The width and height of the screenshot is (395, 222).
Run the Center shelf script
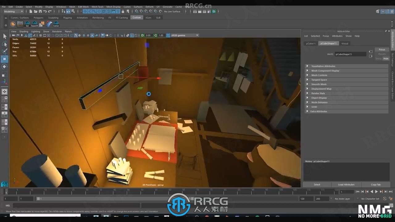(56, 24)
